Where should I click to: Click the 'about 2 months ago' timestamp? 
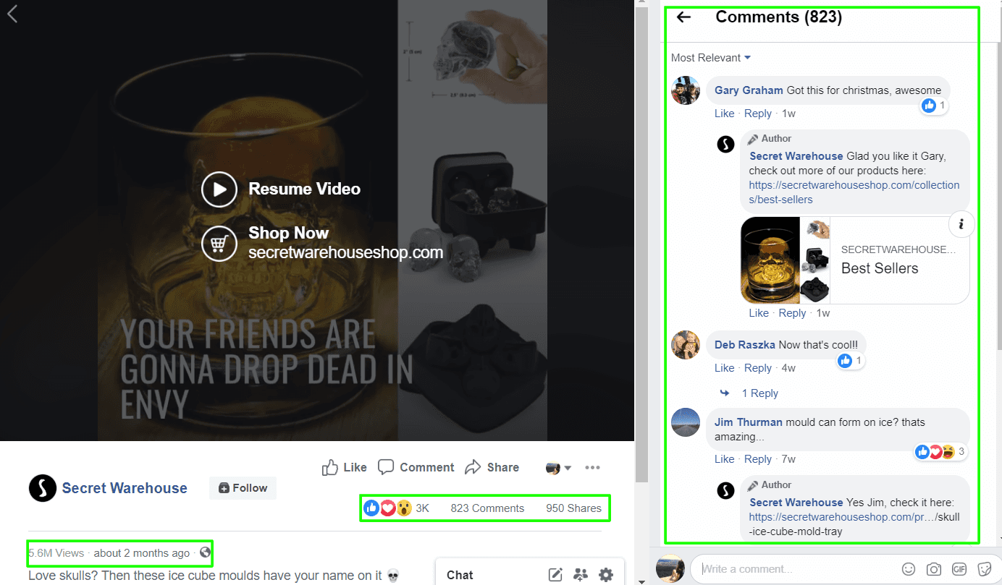(142, 553)
